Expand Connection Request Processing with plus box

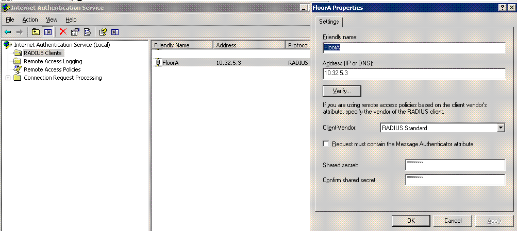[x=8, y=78]
